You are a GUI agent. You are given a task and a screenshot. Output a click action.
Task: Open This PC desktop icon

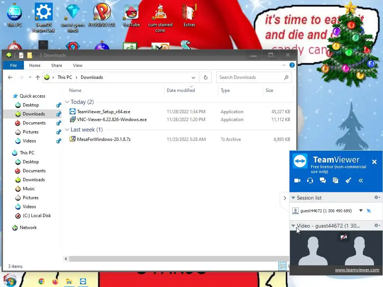coord(15,15)
